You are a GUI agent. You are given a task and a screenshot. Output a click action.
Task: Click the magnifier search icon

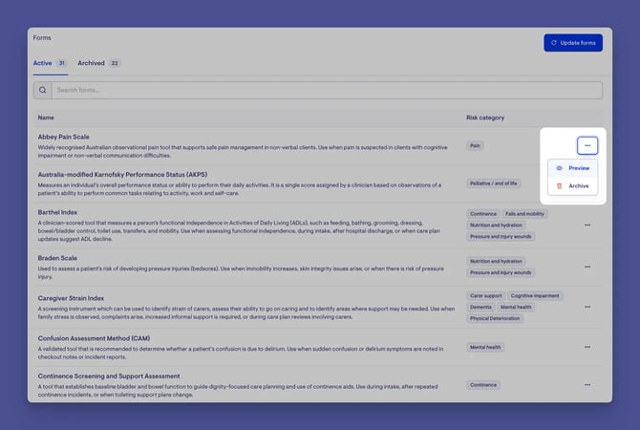click(x=42, y=90)
